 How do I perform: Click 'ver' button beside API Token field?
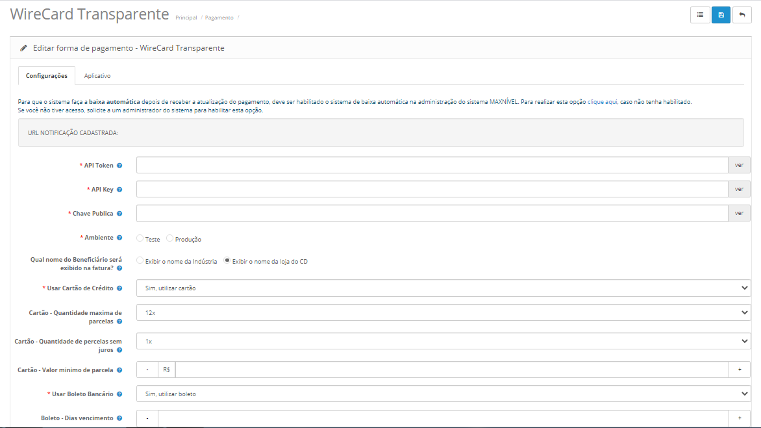click(739, 165)
